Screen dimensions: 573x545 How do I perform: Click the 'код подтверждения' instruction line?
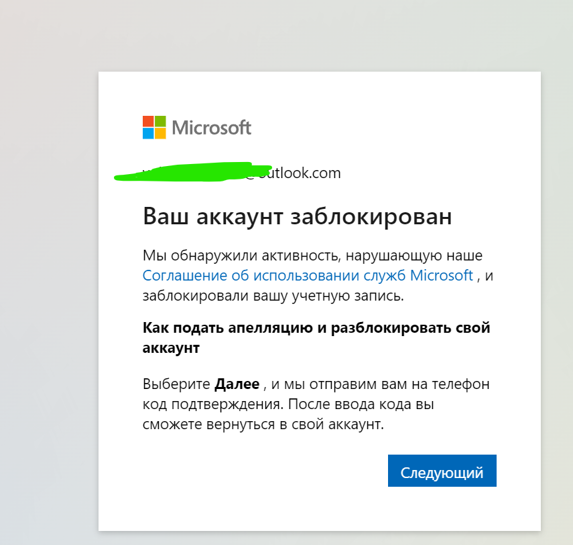point(288,404)
